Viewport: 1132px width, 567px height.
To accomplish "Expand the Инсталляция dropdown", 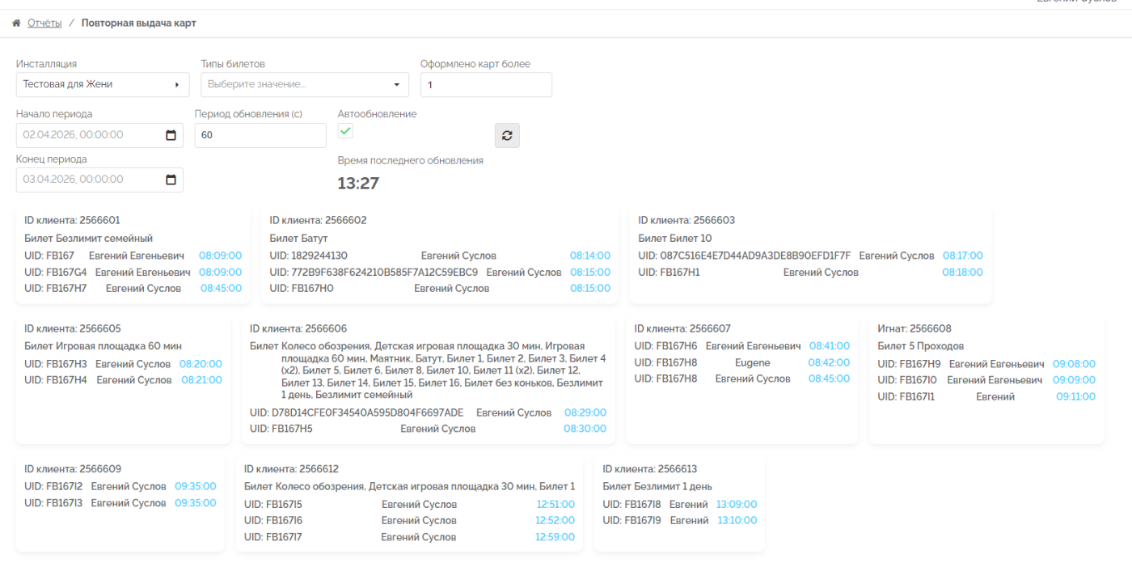I will [103, 85].
